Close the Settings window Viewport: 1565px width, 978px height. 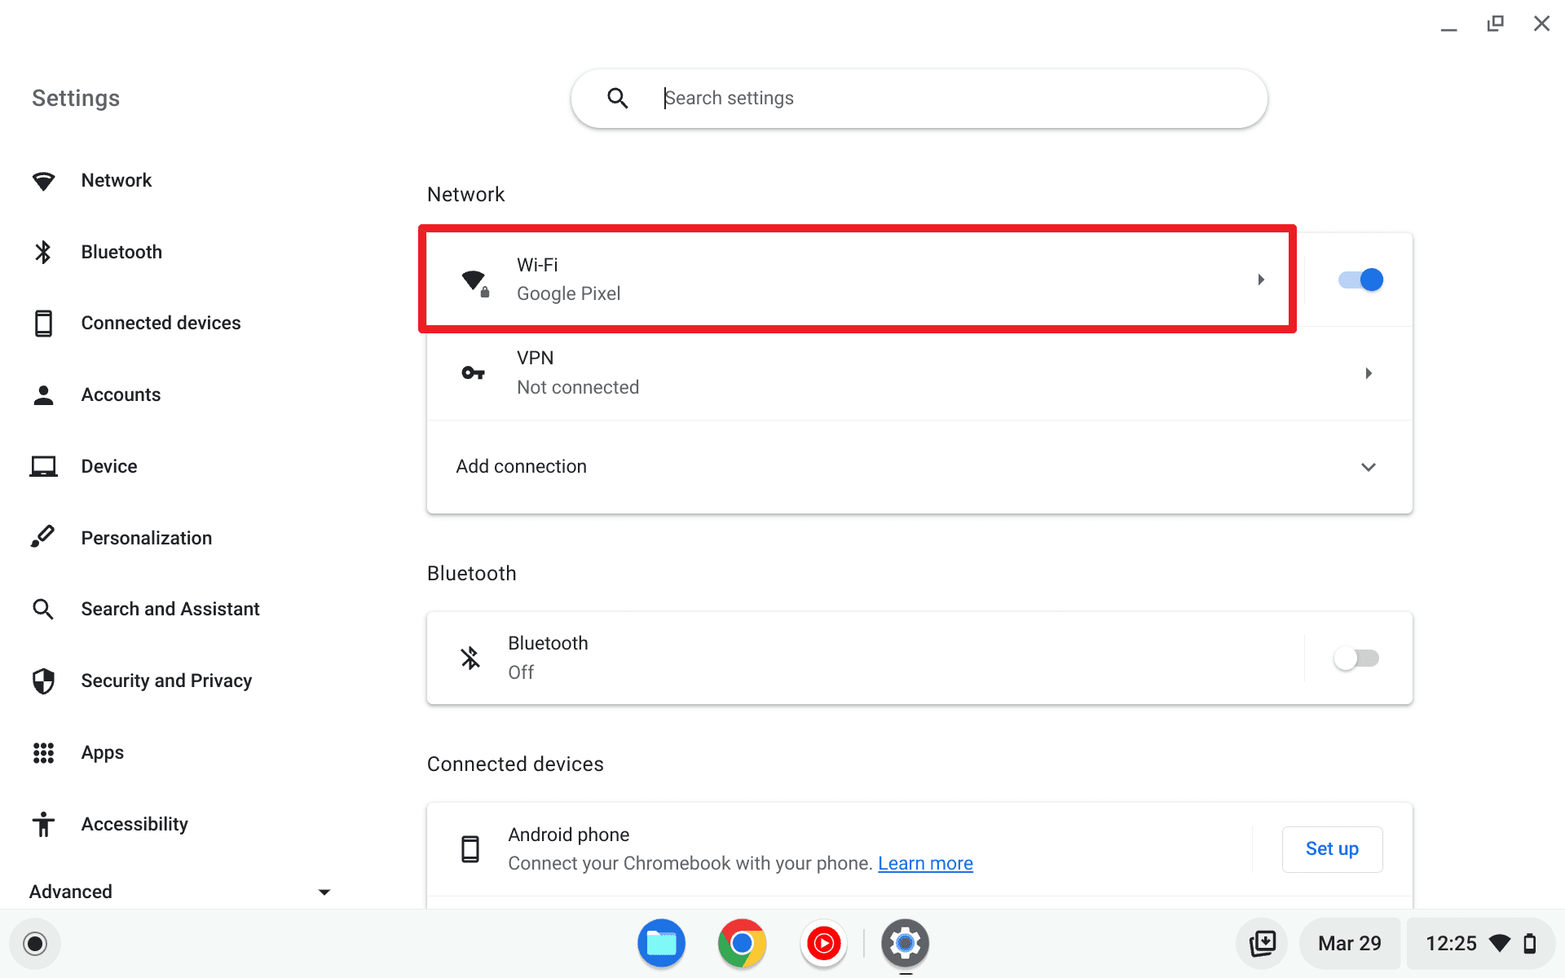click(1541, 24)
